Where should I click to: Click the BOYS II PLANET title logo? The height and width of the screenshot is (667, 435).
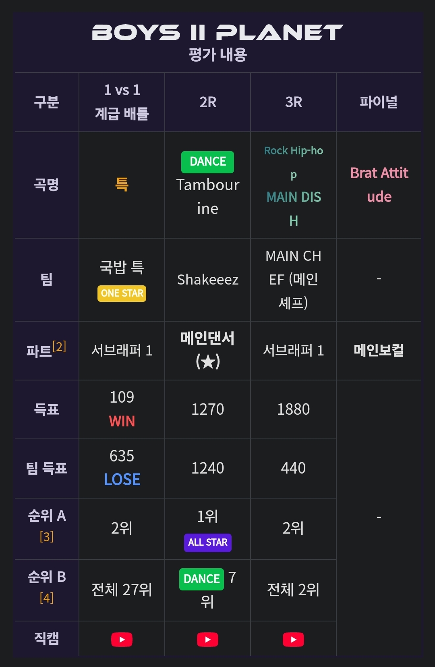pos(217,32)
